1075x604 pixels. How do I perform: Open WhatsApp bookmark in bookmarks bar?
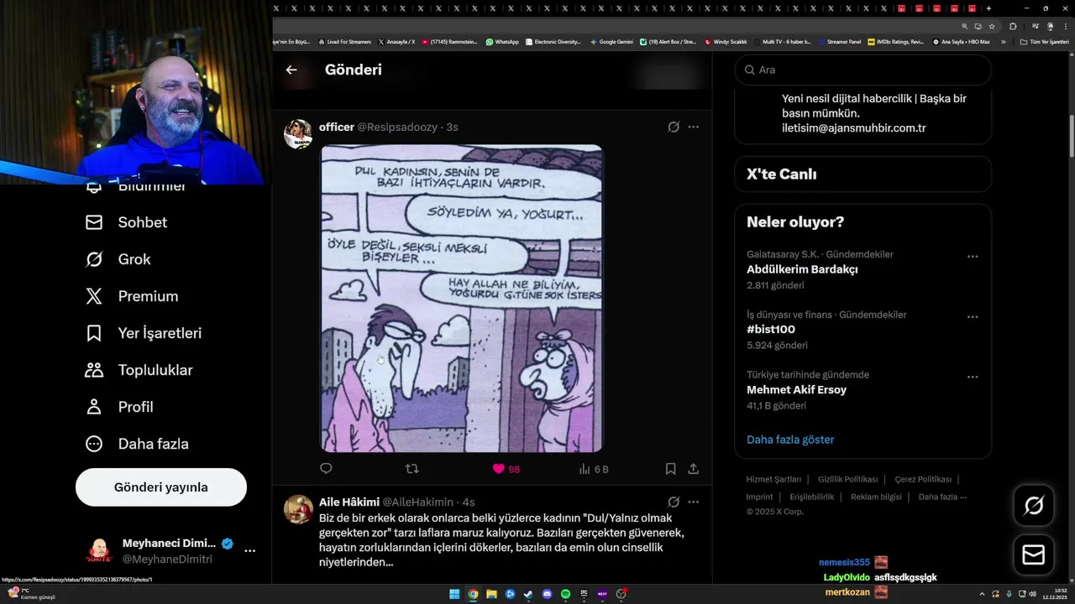pos(502,41)
